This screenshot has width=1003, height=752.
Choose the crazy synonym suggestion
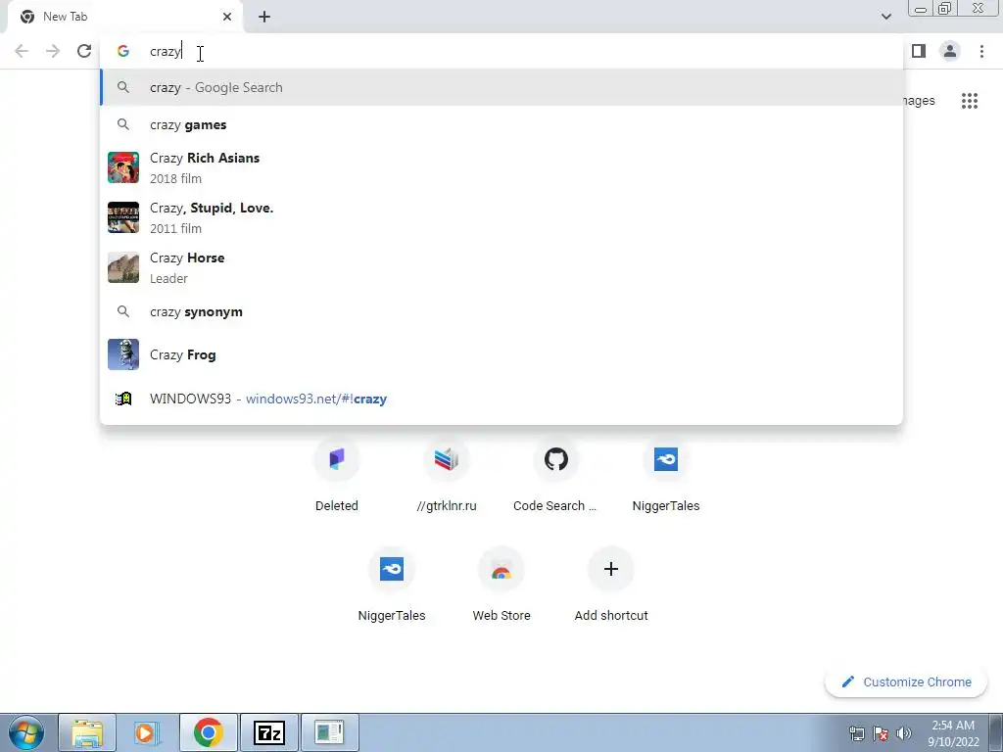click(501, 312)
